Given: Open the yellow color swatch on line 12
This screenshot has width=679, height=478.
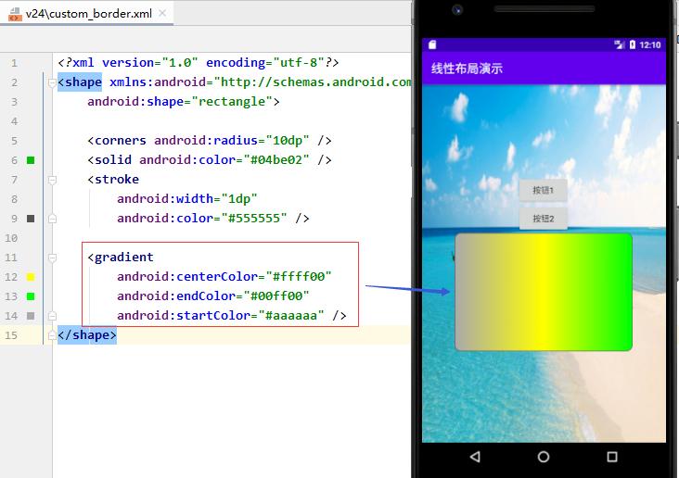Looking at the screenshot, I should tap(31, 277).
